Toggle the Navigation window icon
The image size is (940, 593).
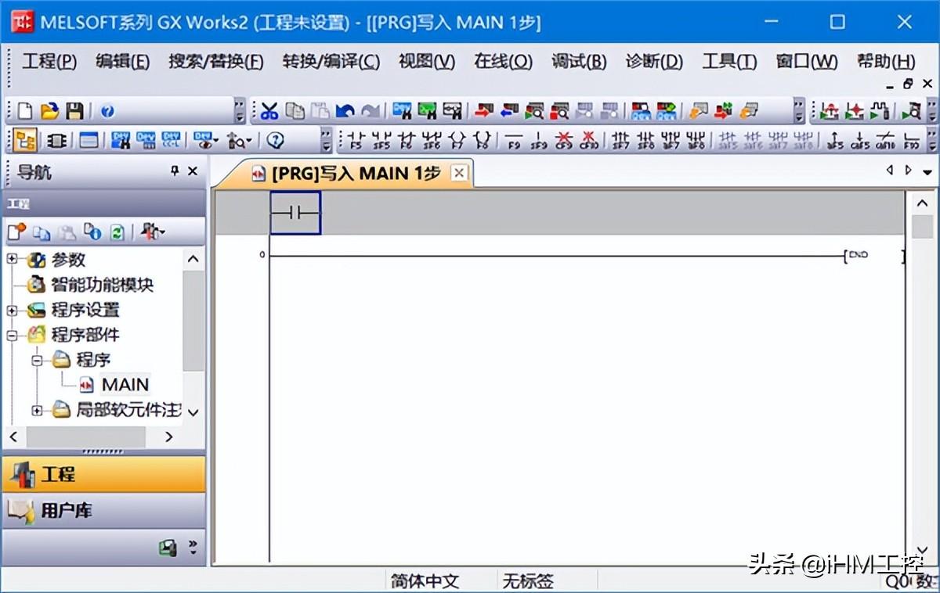25,140
